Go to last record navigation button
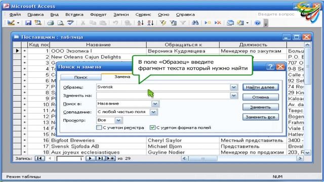 click(100, 158)
